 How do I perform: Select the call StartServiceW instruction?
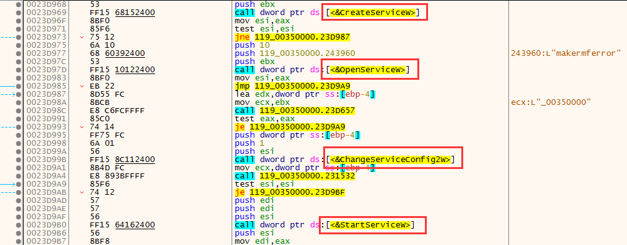[324, 225]
